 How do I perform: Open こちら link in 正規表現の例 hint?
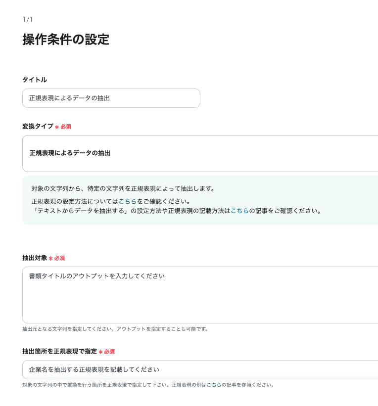click(214, 385)
